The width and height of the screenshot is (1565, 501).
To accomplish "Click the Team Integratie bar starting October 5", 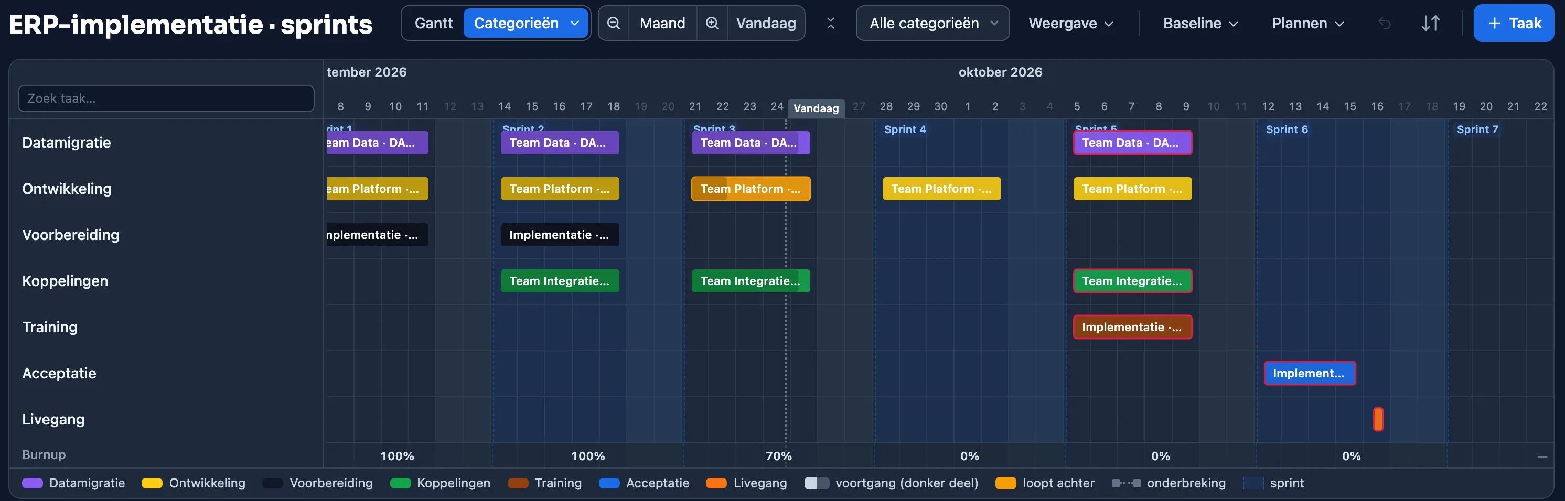I will (1132, 281).
